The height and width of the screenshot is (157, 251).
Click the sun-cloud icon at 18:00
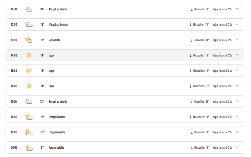[29, 117]
